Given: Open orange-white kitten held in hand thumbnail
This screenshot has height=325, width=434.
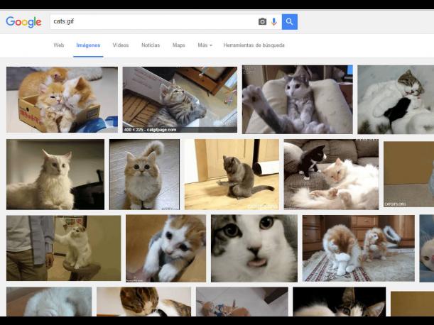Looking at the screenshot, I should 166,248.
